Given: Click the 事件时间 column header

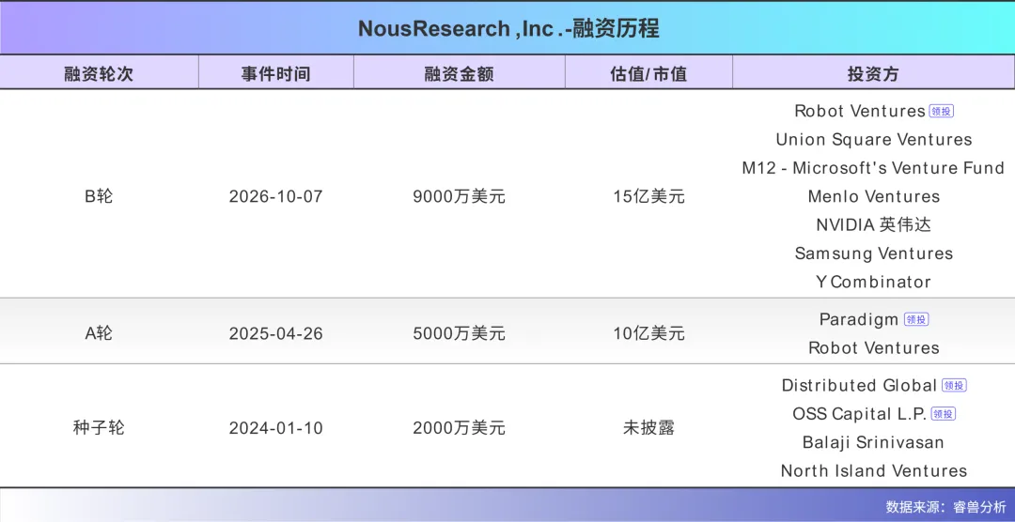Looking at the screenshot, I should click(x=275, y=72).
